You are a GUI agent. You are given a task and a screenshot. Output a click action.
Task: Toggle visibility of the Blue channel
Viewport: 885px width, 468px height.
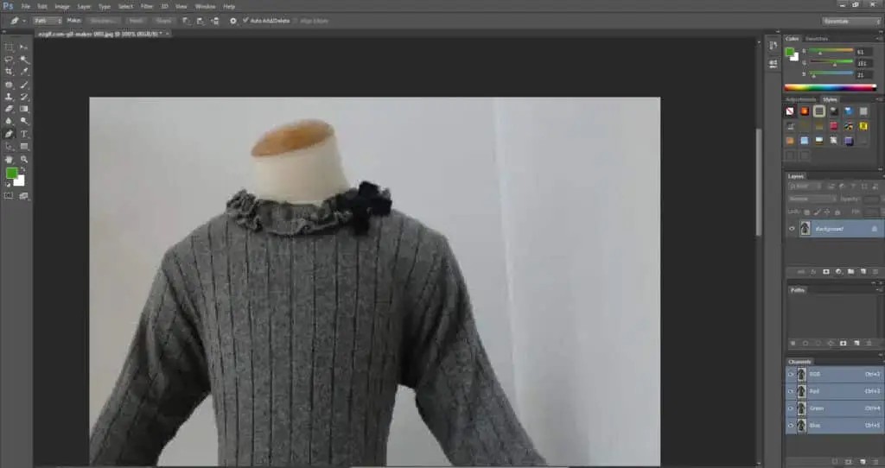pos(791,425)
